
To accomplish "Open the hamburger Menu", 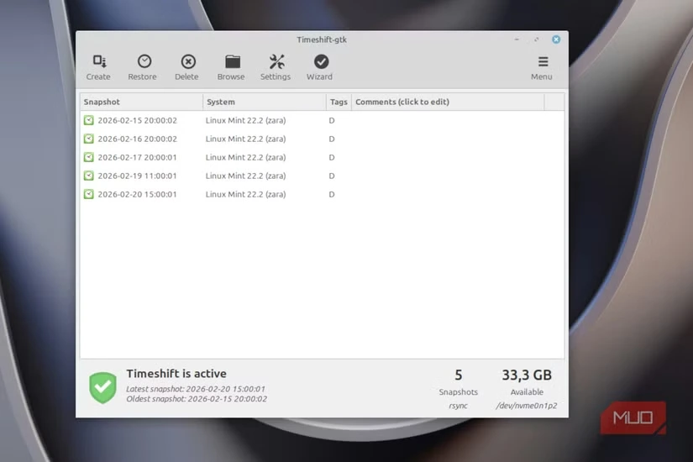I will (x=542, y=62).
